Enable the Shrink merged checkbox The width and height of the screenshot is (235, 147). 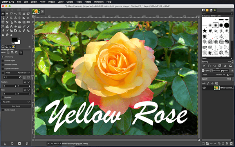click(3, 110)
